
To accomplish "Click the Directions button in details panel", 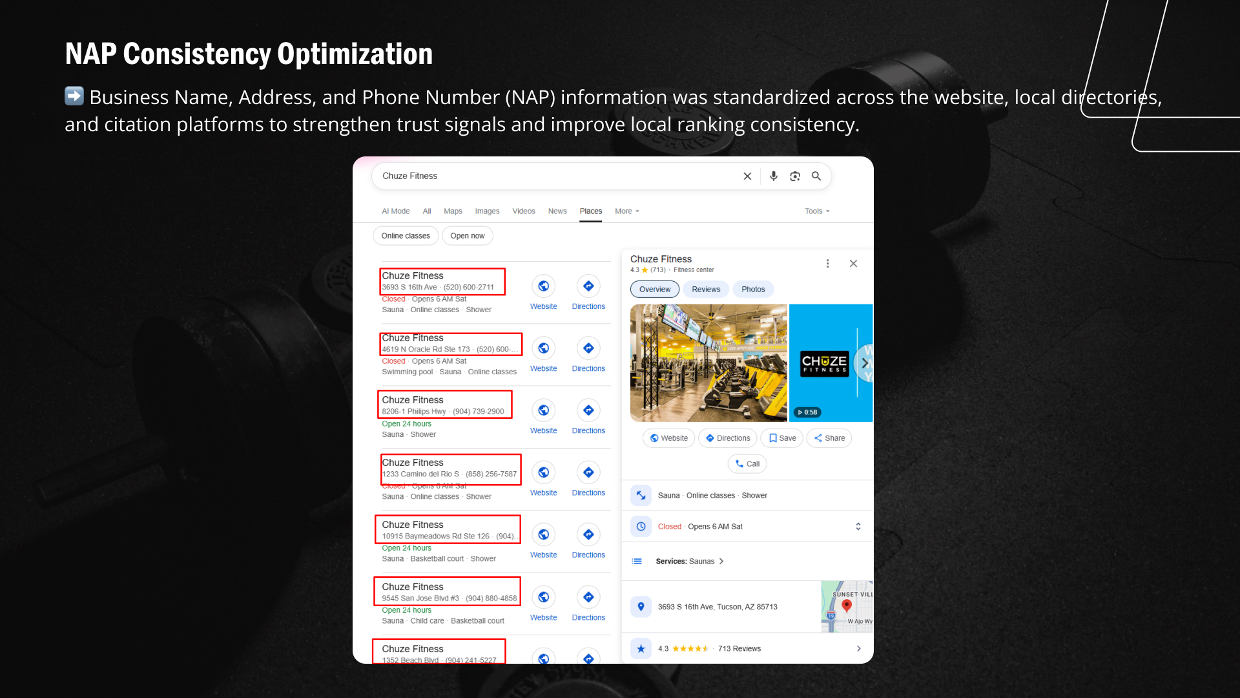I will pos(727,438).
